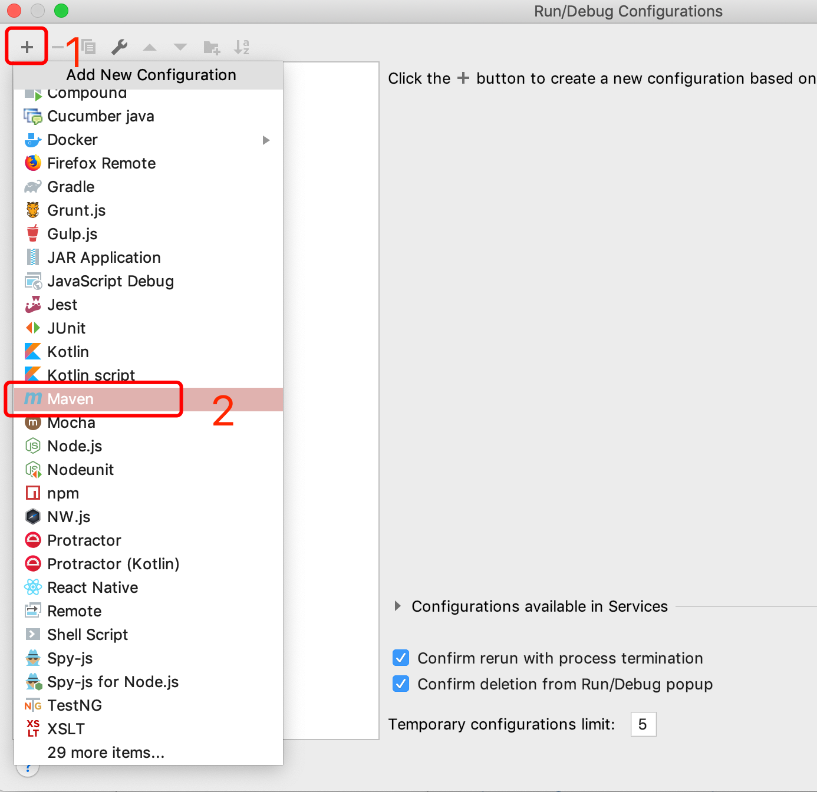Click the create new folder icon
The image size is (817, 792).
point(212,47)
